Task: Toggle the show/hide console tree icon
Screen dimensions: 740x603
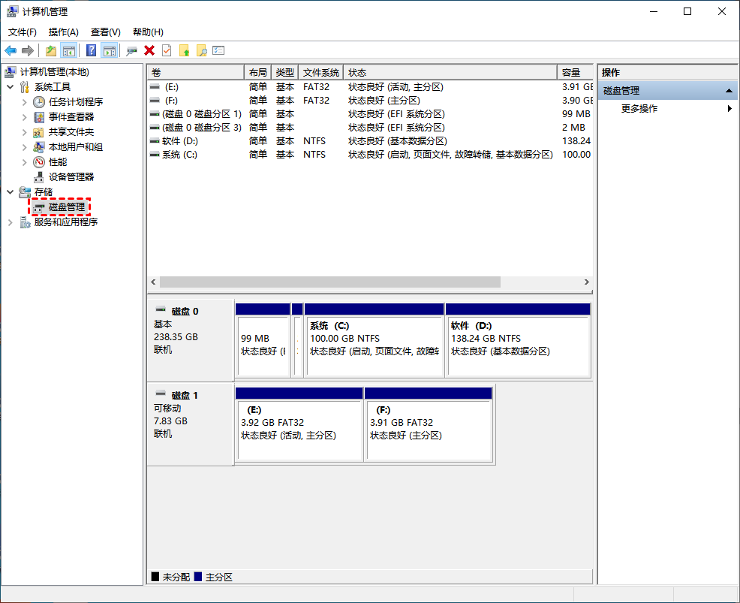Action: [x=69, y=50]
